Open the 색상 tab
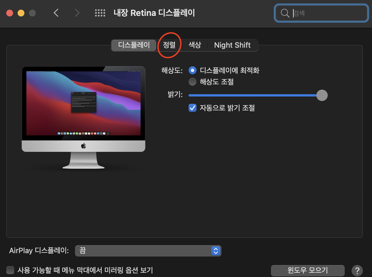372x277 pixels. [x=195, y=45]
